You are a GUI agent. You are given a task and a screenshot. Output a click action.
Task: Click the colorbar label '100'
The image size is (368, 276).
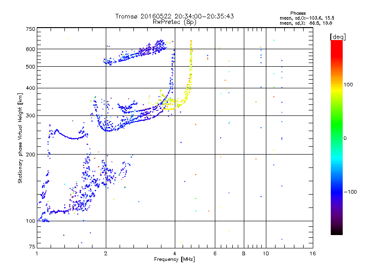coord(348,85)
